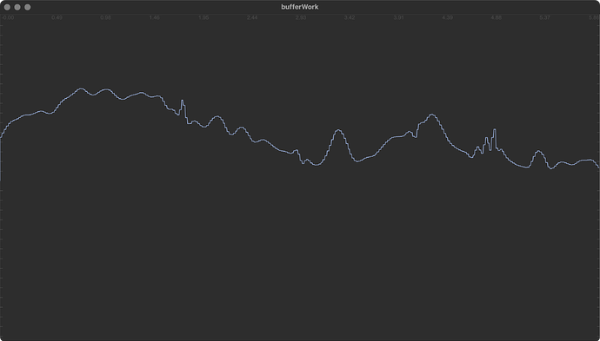The width and height of the screenshot is (600, 341).
Task: Click the zoom window button in title bar
Action: (28, 7)
